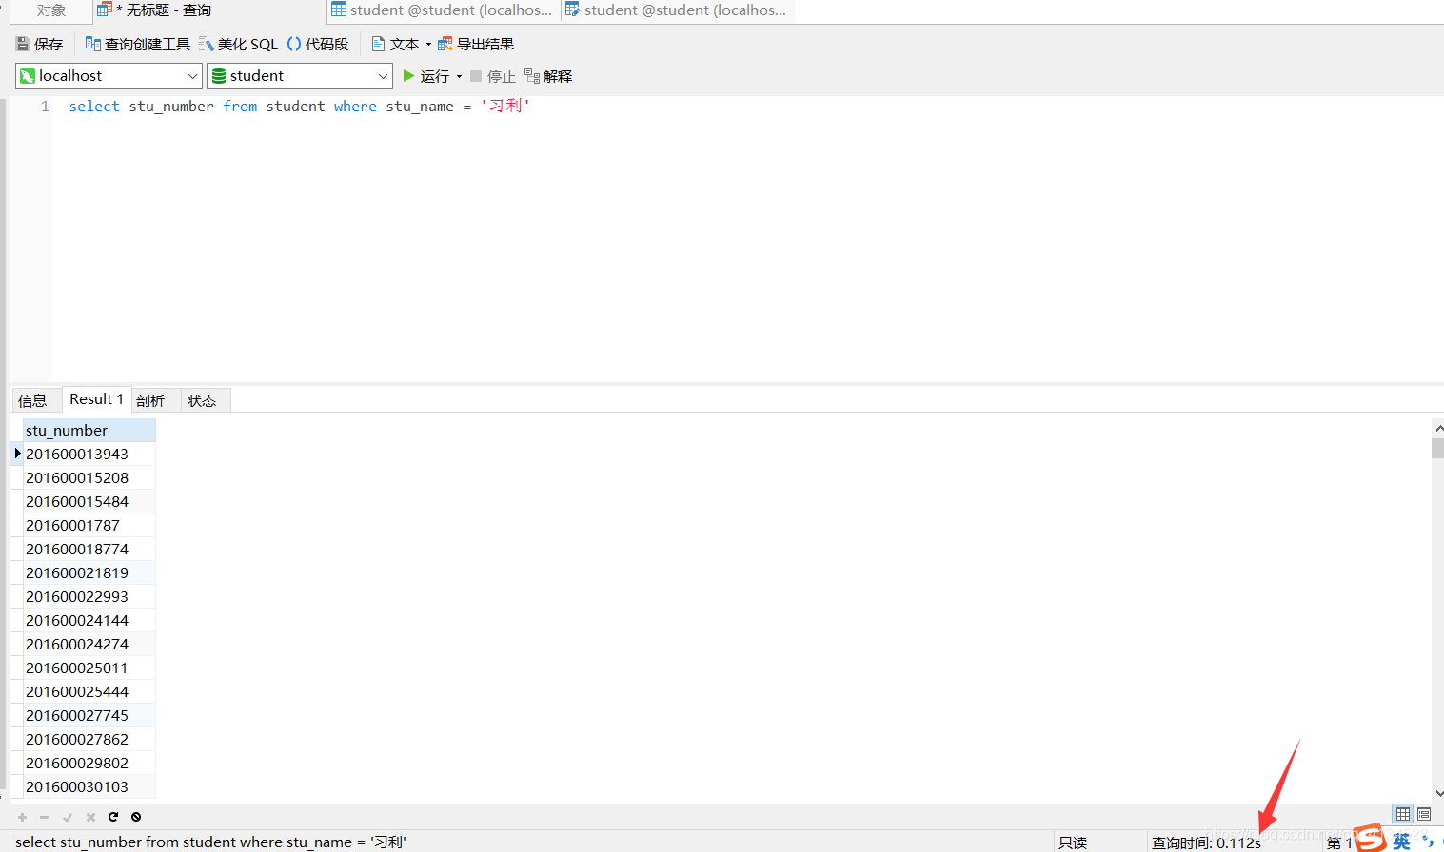Explain the query with 解释
Image resolution: width=1444 pixels, height=852 pixels.
[548, 76]
